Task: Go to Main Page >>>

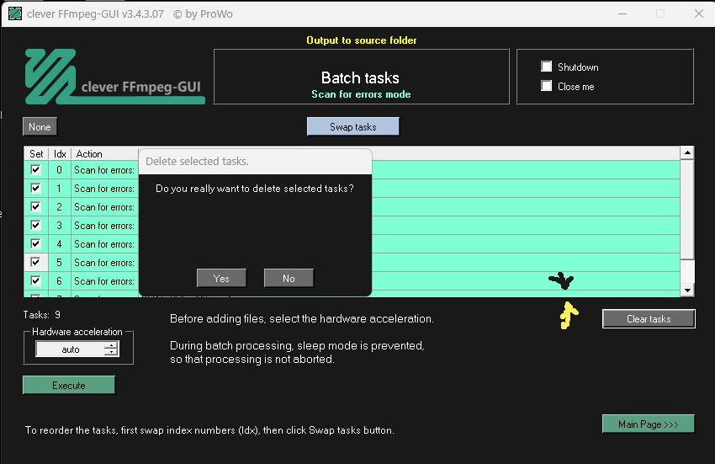Action: click(x=648, y=424)
